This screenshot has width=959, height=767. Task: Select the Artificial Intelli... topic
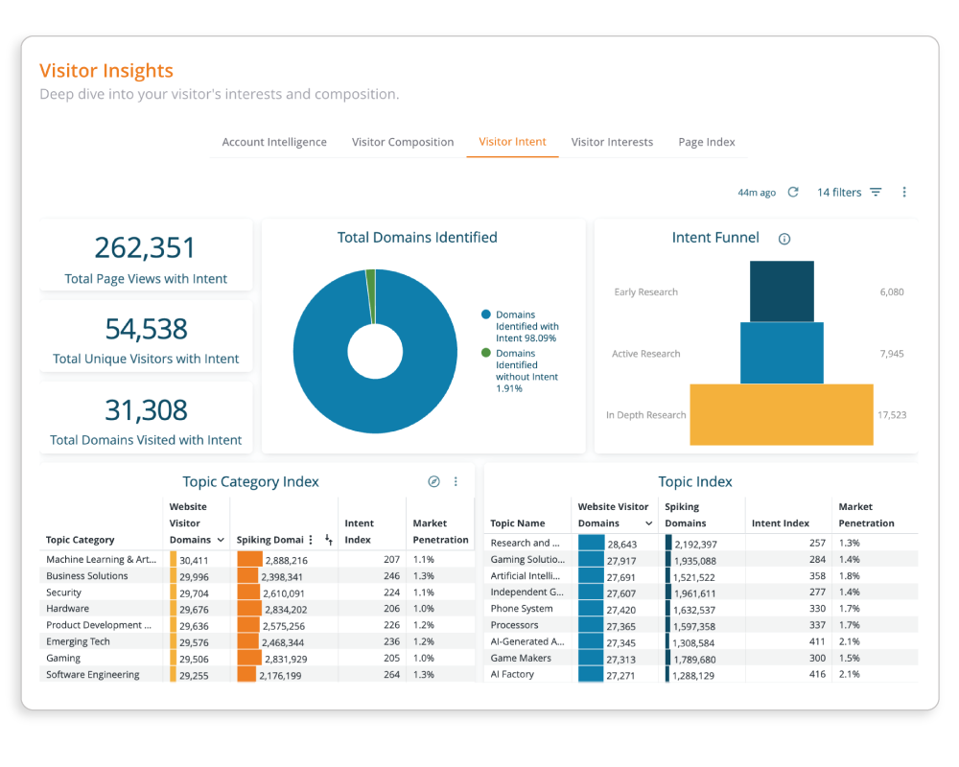pyautogui.click(x=525, y=575)
